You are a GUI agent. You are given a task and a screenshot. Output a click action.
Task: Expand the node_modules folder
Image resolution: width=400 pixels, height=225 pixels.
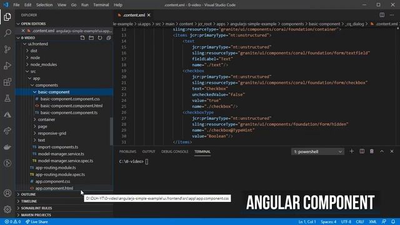pos(43,64)
